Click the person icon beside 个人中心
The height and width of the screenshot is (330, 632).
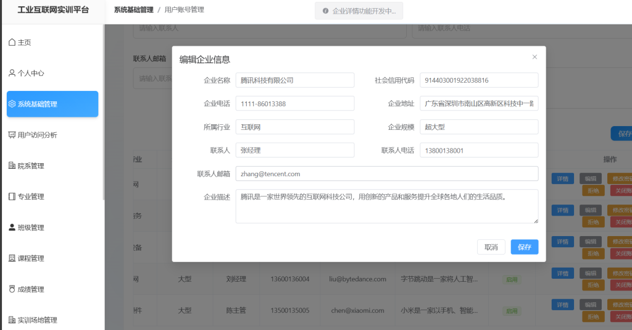click(12, 73)
